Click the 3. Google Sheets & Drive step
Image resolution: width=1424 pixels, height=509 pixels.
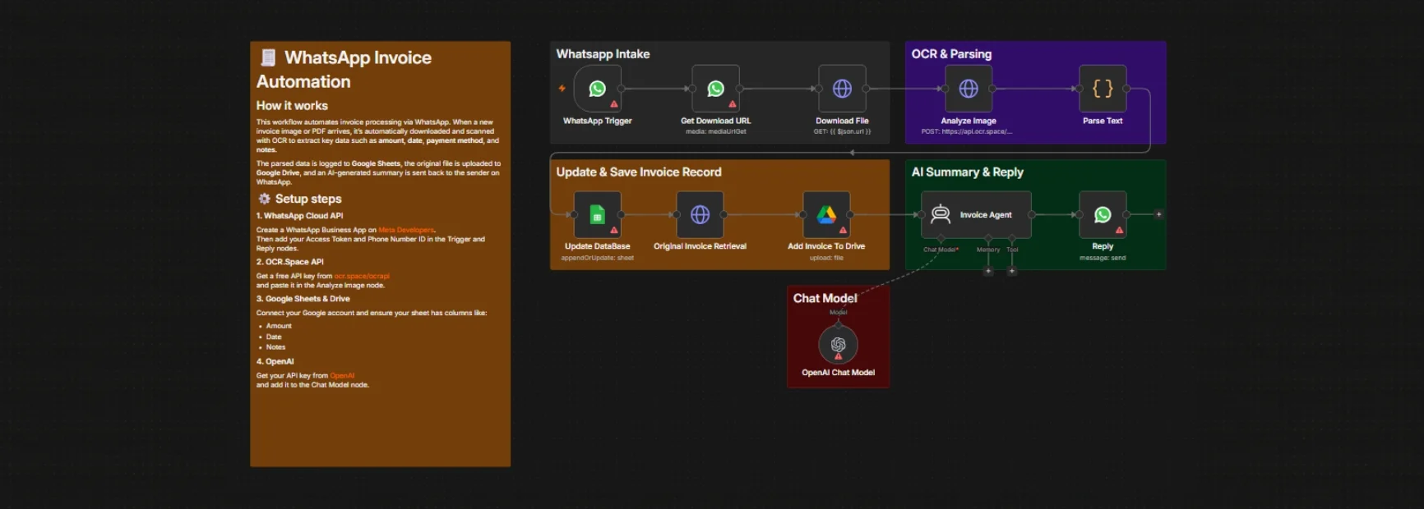303,299
